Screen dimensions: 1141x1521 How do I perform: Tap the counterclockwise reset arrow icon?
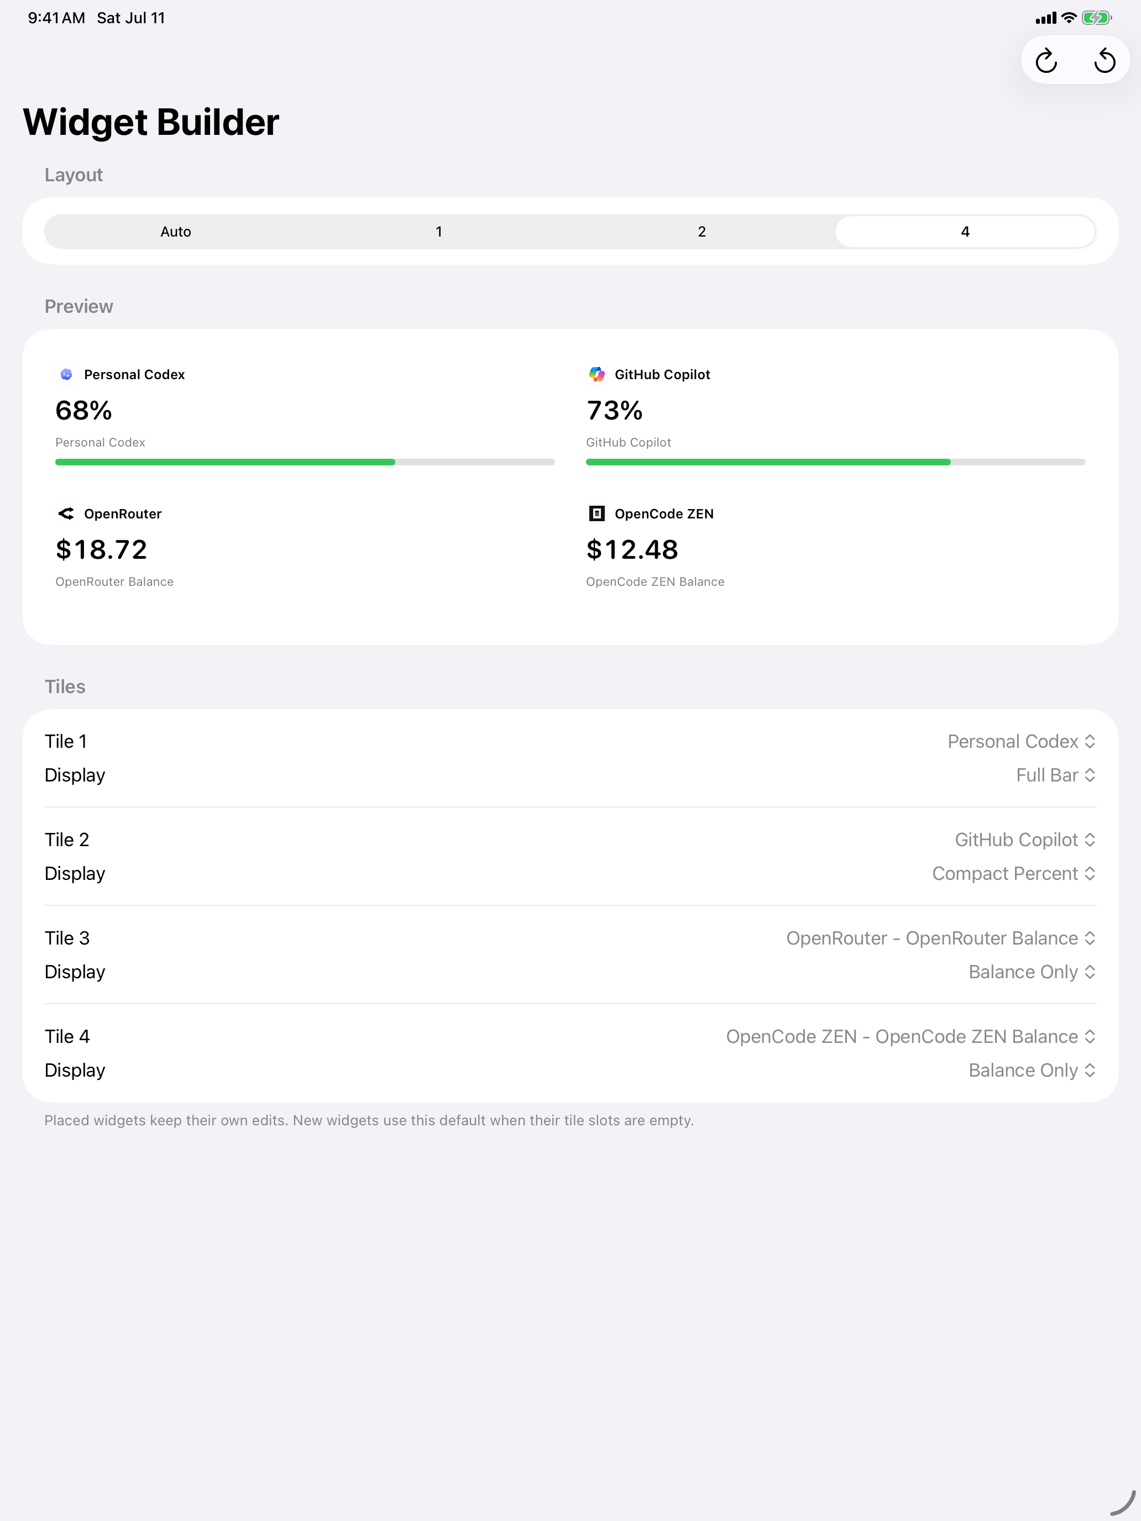pyautogui.click(x=1105, y=60)
